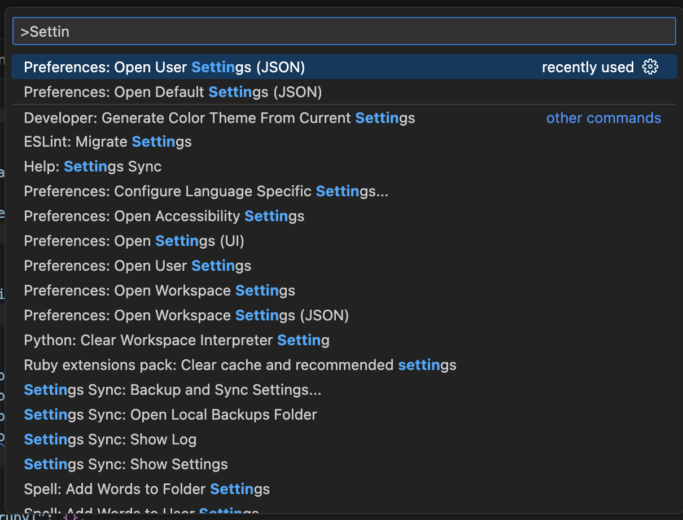Viewport: 683px width, 520px height.
Task: Open Help: Settings Sync
Action: pyautogui.click(x=93, y=166)
